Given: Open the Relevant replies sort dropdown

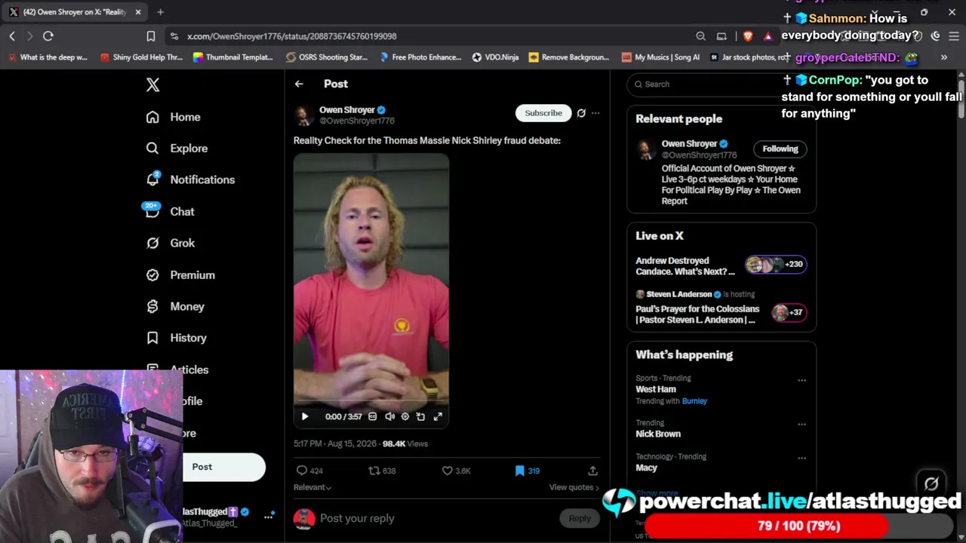Looking at the screenshot, I should (312, 487).
